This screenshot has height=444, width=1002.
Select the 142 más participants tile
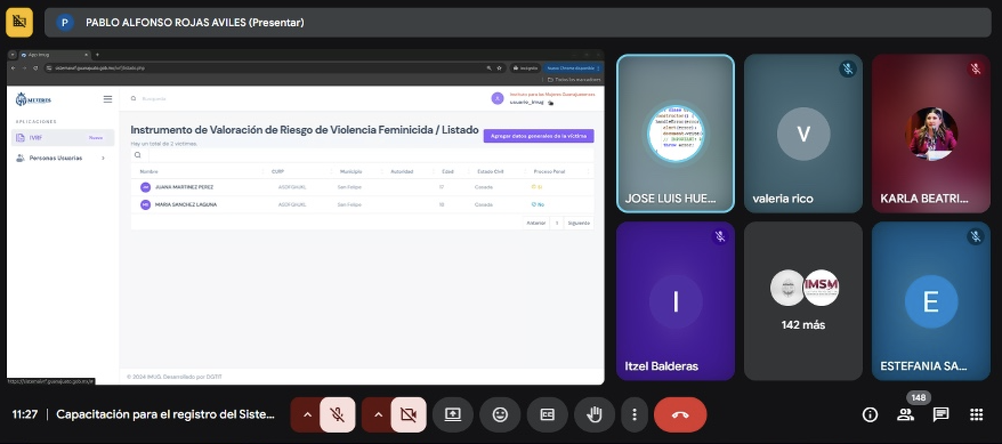[803, 301]
